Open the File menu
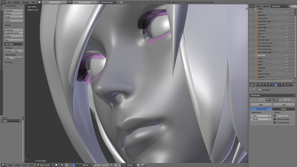This screenshot has height=167, width=297. (10, 2)
